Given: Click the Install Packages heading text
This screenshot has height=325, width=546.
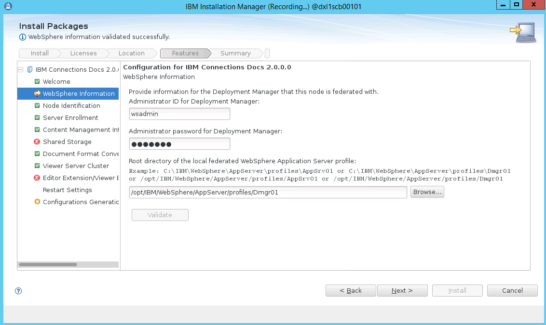Looking at the screenshot, I should (x=54, y=26).
